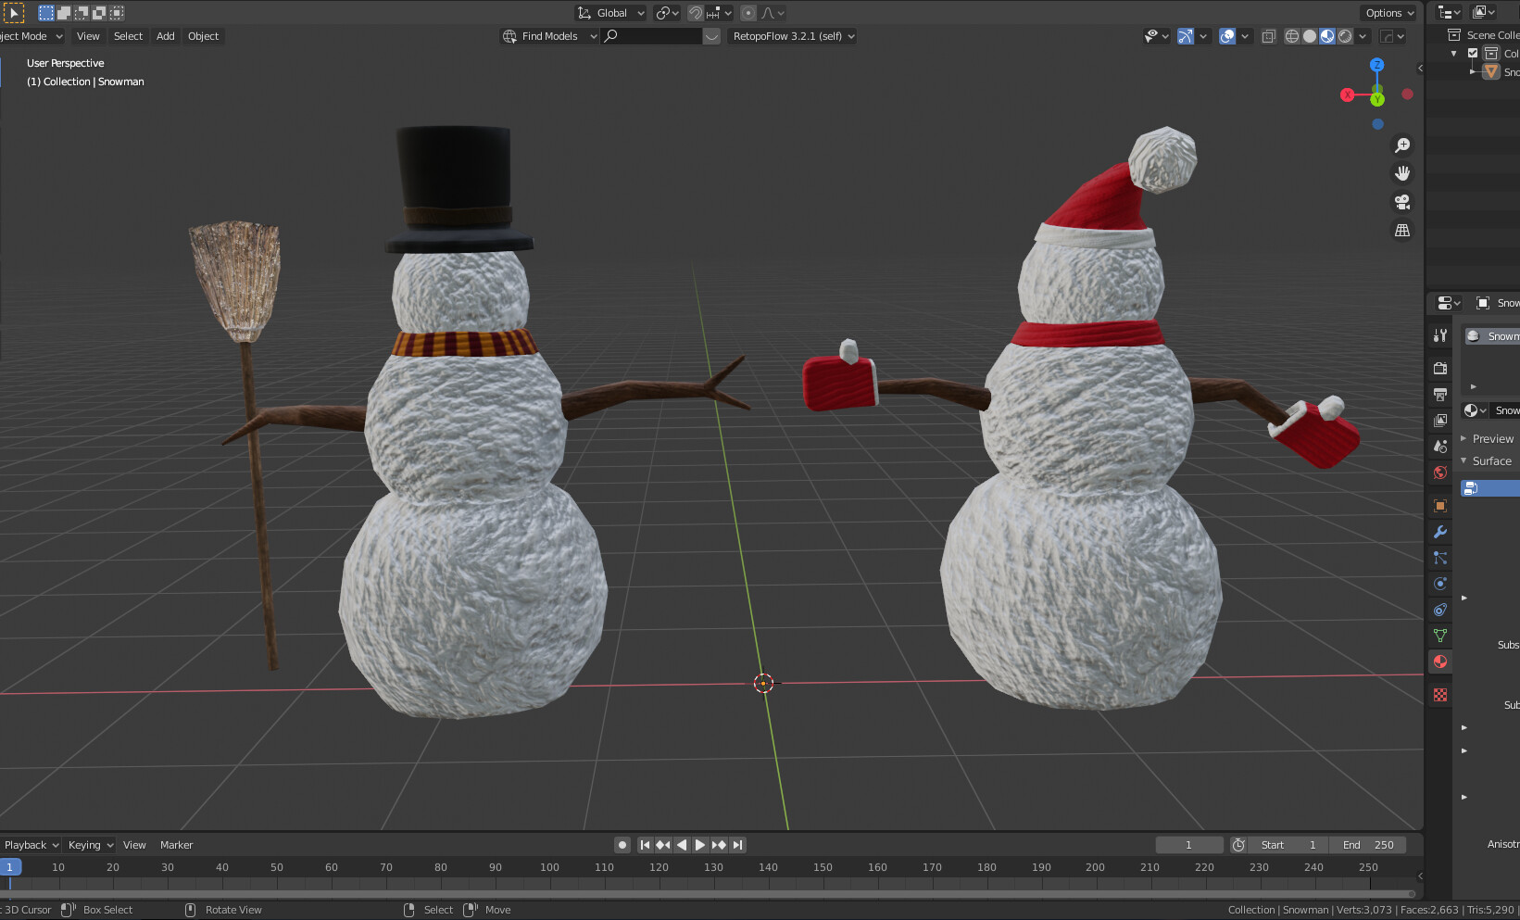Toggle snapping in the viewport header

(696, 12)
